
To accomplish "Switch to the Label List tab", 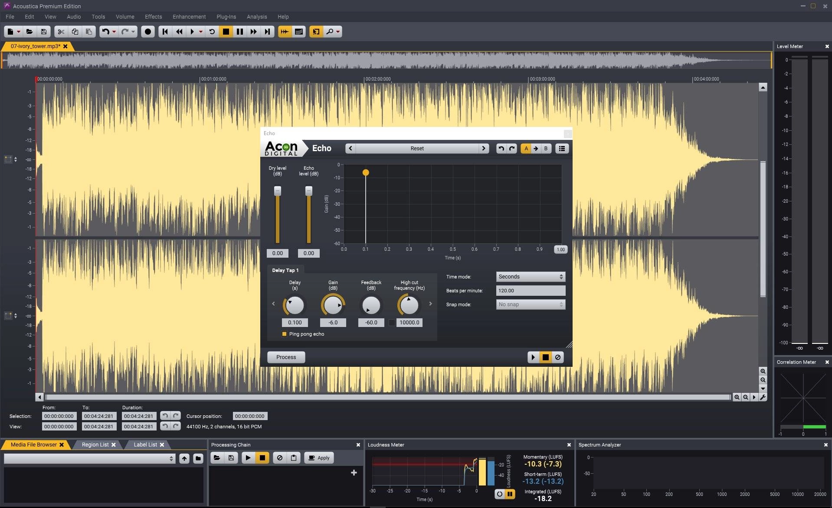I will (x=145, y=445).
